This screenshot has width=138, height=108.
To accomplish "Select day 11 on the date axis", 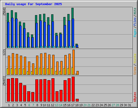I will (x=49, y=105).
